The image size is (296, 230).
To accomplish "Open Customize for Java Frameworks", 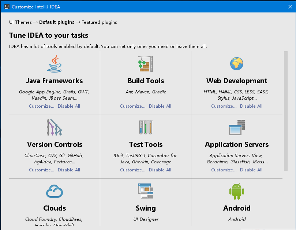I will tap(42, 106).
